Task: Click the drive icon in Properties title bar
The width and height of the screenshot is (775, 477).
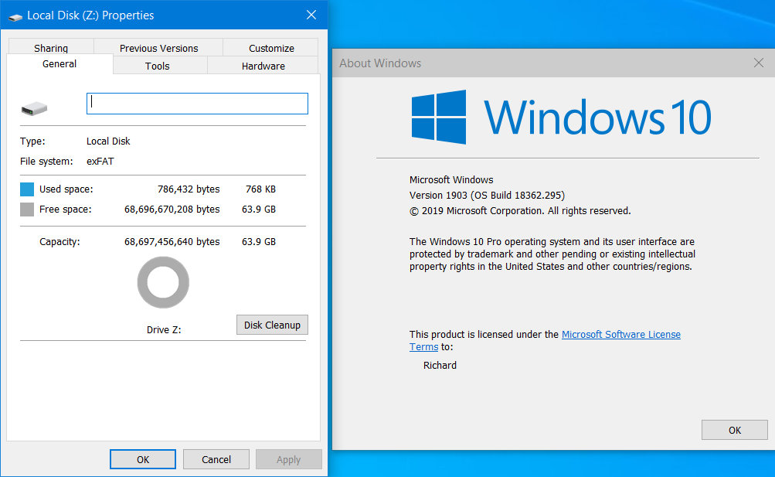Action: coord(15,16)
